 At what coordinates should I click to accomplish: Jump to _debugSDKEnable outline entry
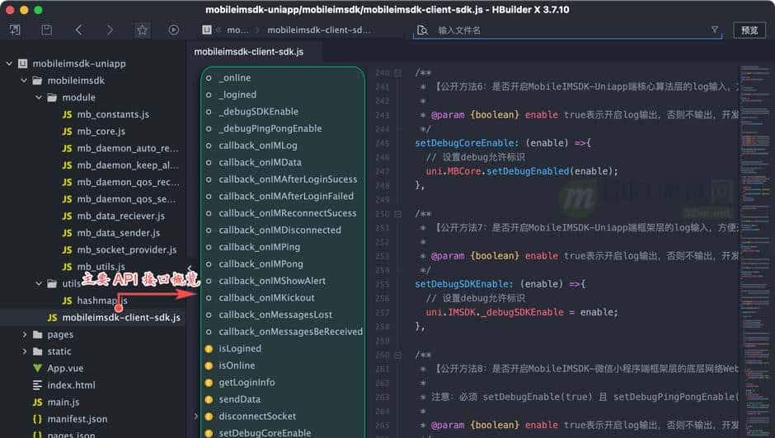click(259, 111)
